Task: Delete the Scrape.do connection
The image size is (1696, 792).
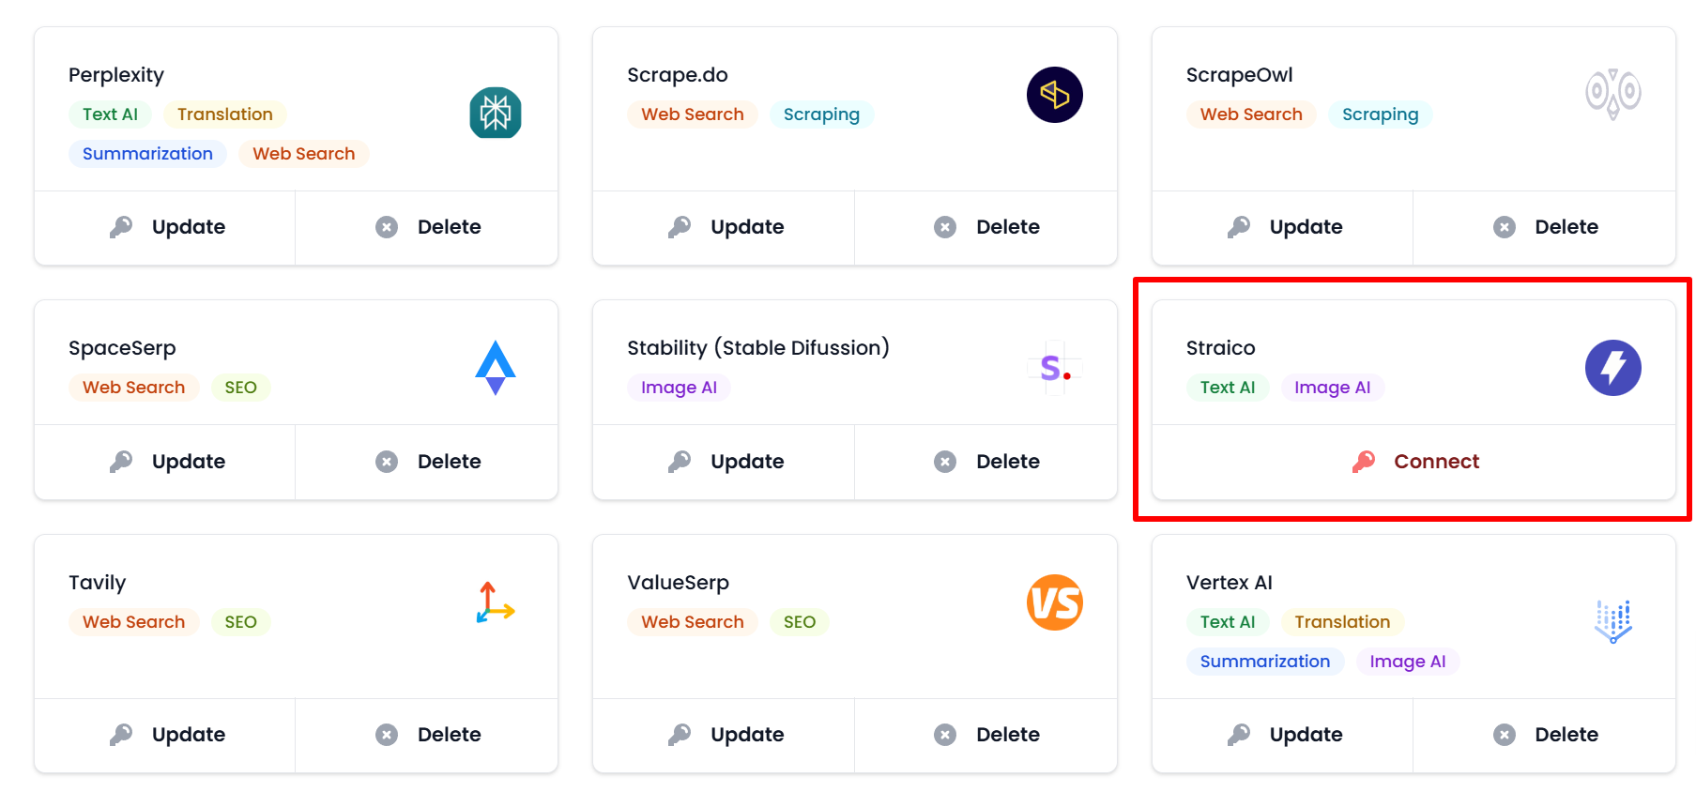Action: [986, 227]
